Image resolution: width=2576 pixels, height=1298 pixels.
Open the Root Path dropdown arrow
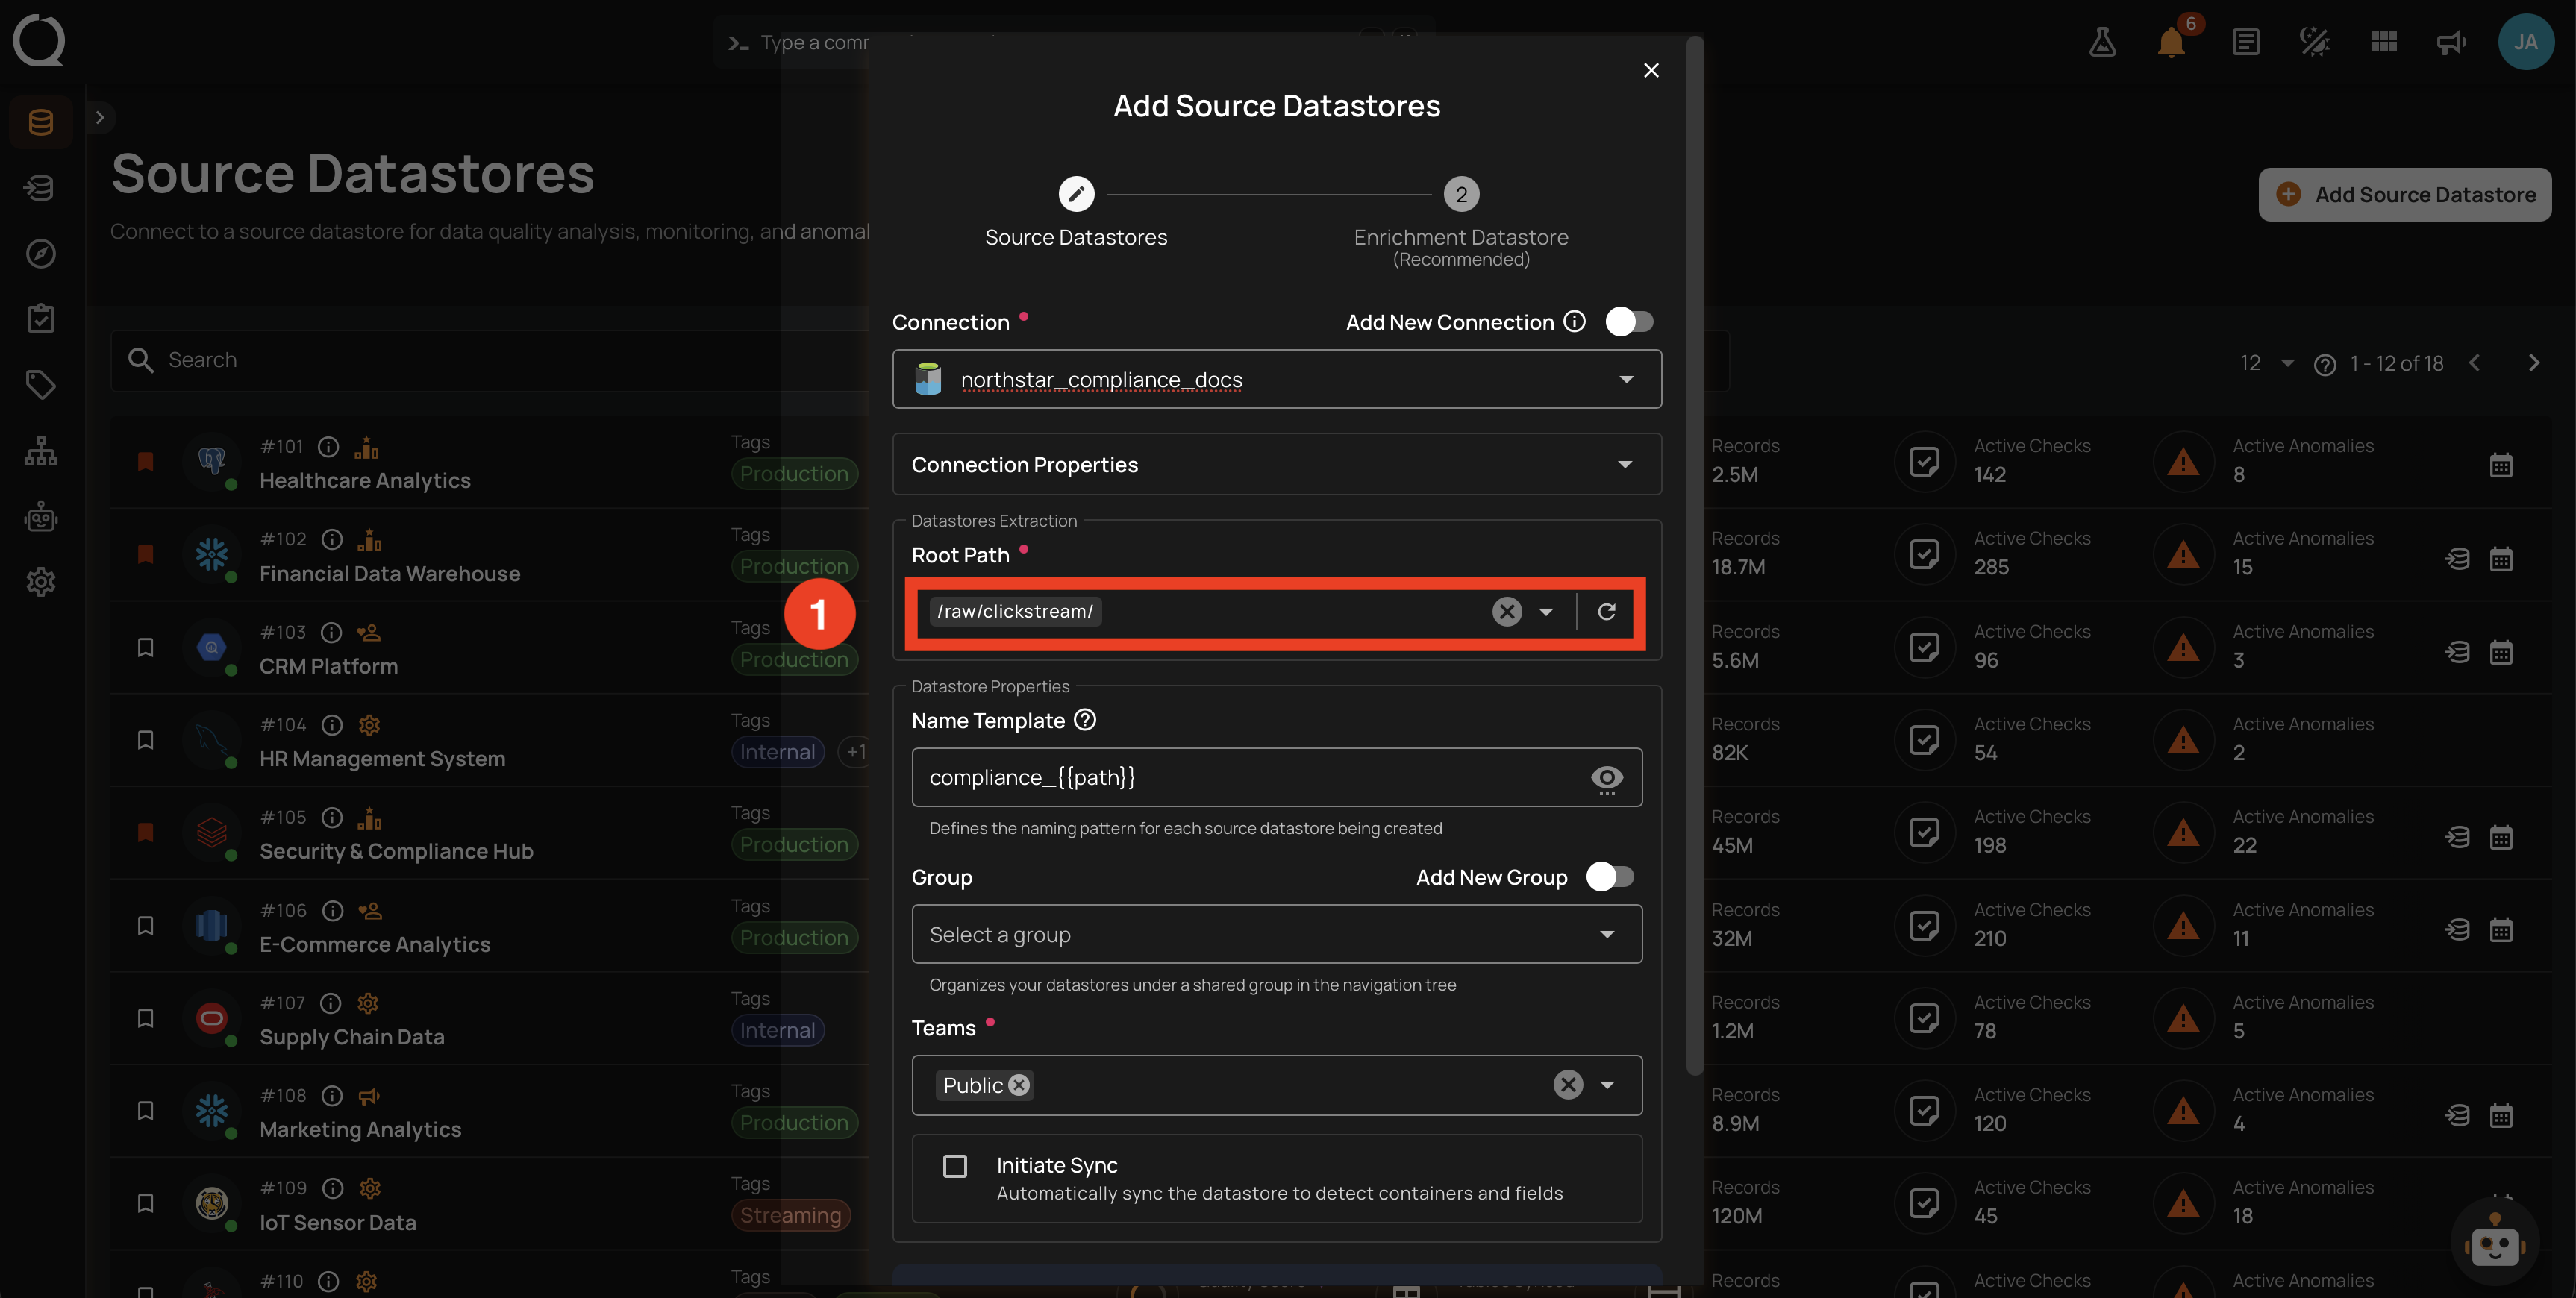(1546, 611)
